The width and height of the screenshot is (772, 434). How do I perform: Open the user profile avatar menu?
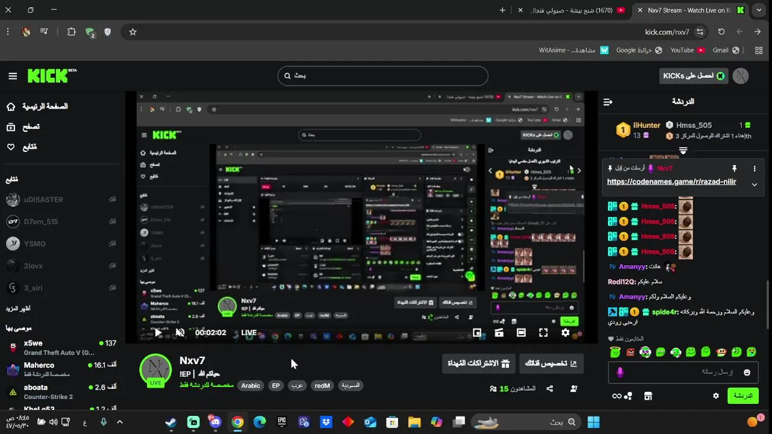point(741,76)
